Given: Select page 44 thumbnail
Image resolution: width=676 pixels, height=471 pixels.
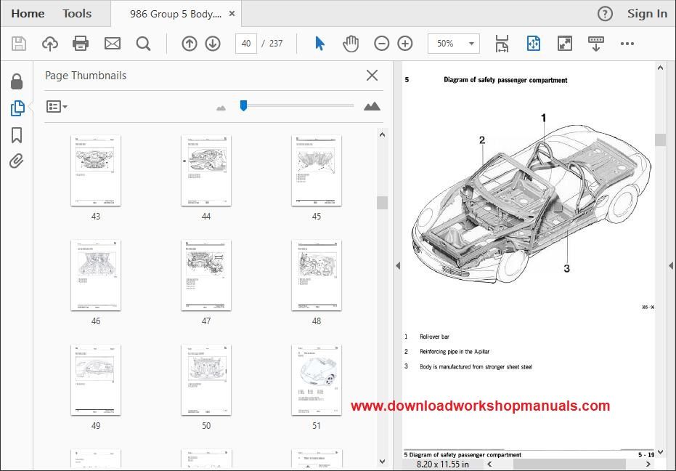Looking at the screenshot, I should [x=206, y=171].
